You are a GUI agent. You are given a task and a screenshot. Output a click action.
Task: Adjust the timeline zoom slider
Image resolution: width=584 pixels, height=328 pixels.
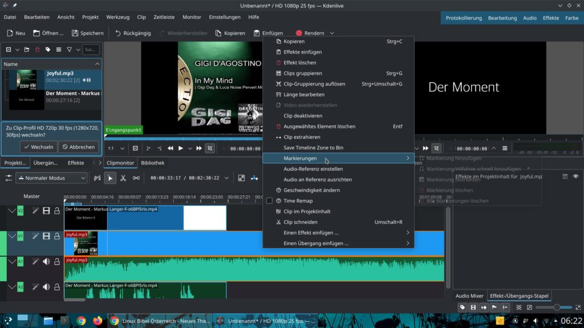click(x=557, y=307)
